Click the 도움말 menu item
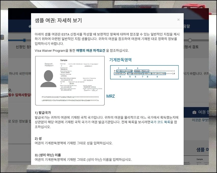 (x=186, y=26)
